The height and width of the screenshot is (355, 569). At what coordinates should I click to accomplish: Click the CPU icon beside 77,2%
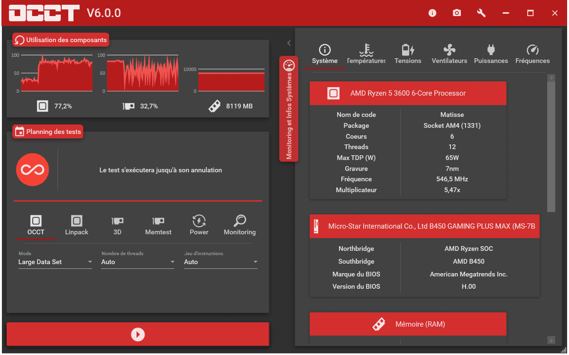click(x=43, y=106)
